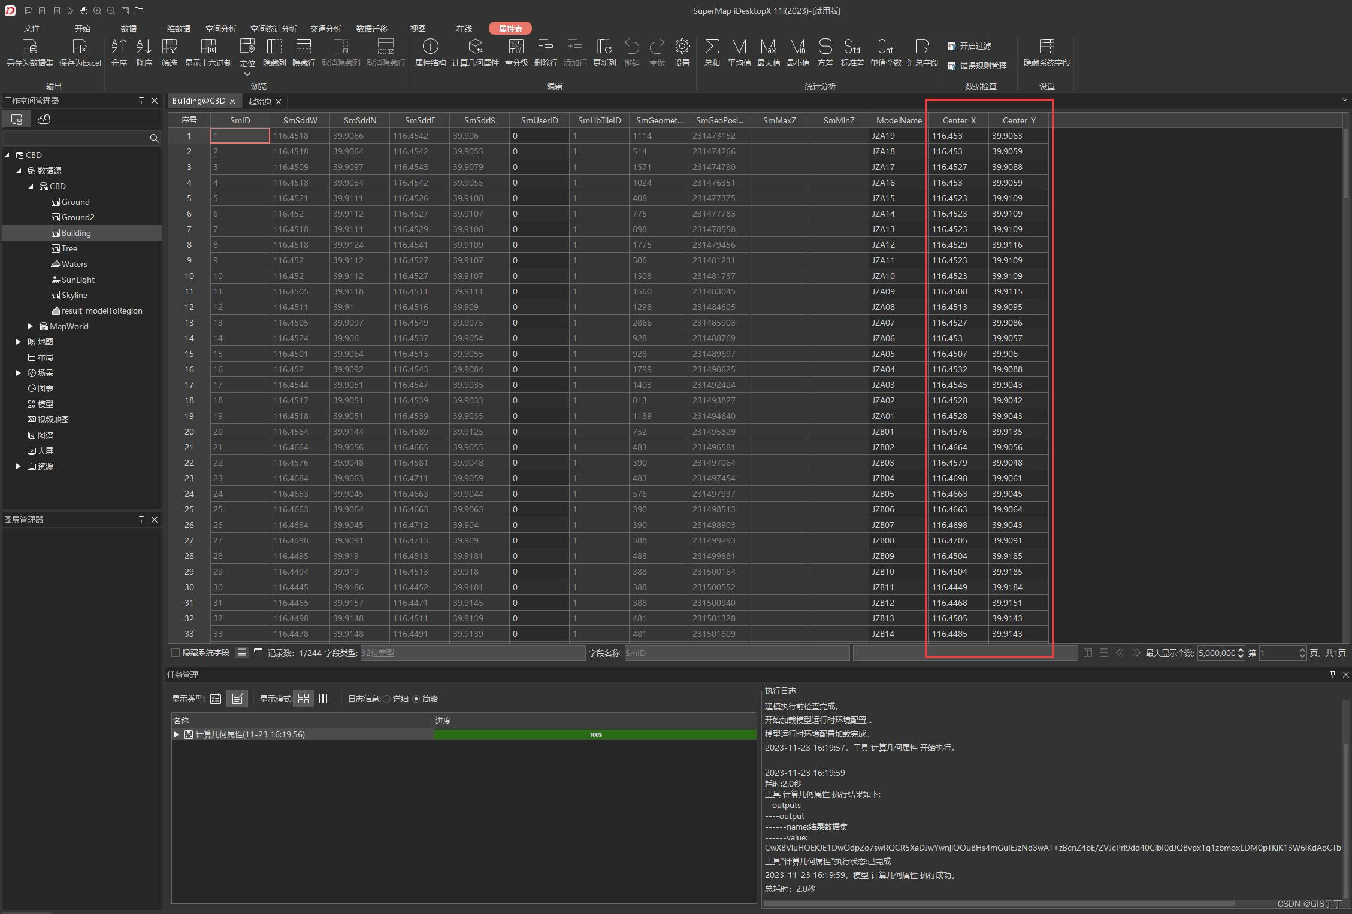Image resolution: width=1352 pixels, height=914 pixels.
Task: Click execution log horizontal scrollbar
Action: coord(999,903)
